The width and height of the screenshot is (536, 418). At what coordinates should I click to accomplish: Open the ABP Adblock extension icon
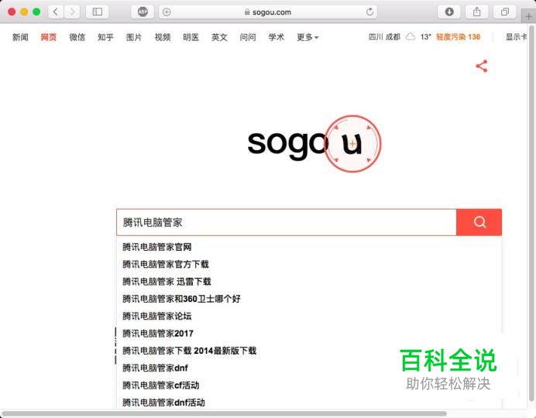[x=143, y=12]
